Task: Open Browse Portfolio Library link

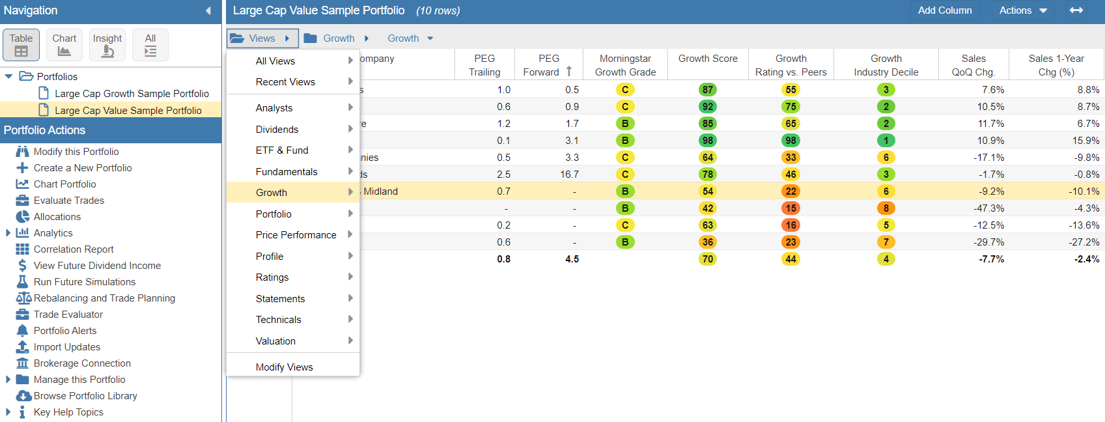Action: click(85, 396)
